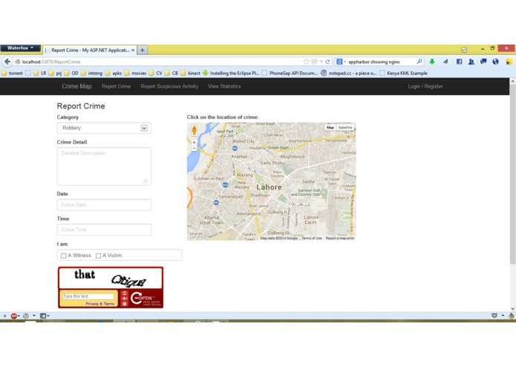Click the friends toolbar icon next to Facebook
Image resolution: width=516 pixels, height=367 pixels.
coord(471,62)
